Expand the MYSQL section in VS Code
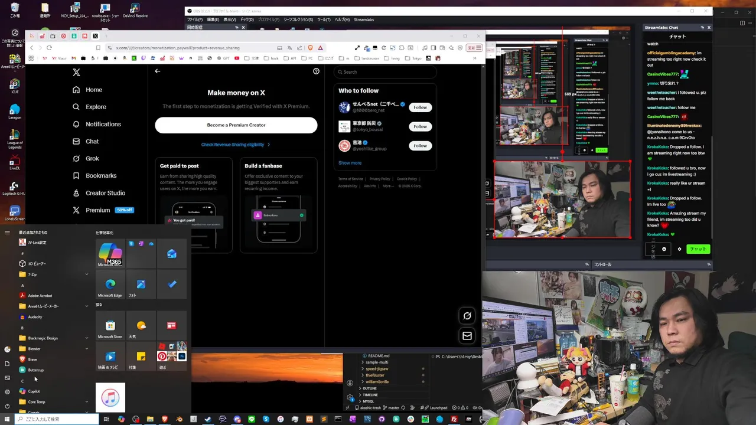The image size is (756, 425). [x=368, y=401]
